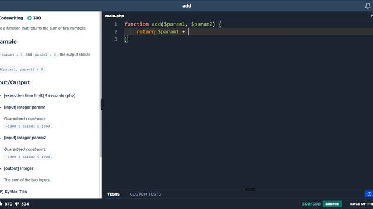This screenshot has width=373, height=209.
Task: Click '[input] integer param2' entry
Action: [24, 138]
